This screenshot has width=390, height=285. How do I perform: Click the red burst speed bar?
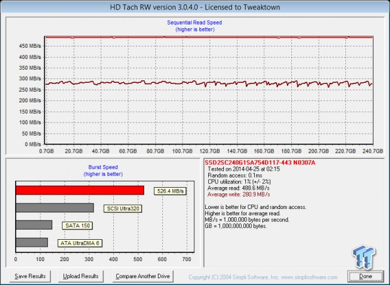[80, 190]
